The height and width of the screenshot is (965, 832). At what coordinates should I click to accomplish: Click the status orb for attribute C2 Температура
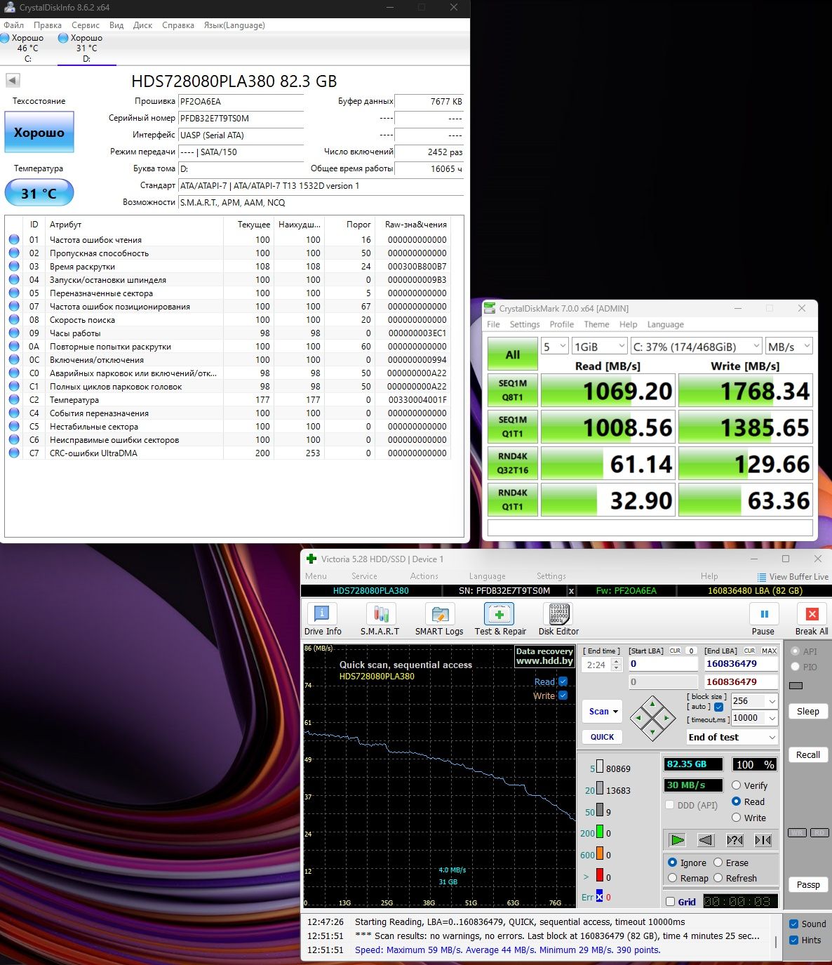(x=14, y=400)
